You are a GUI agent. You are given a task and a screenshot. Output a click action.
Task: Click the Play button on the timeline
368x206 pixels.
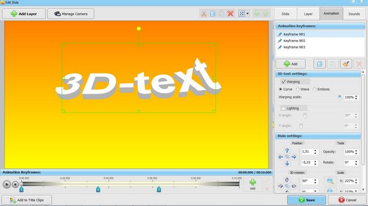click(6, 184)
